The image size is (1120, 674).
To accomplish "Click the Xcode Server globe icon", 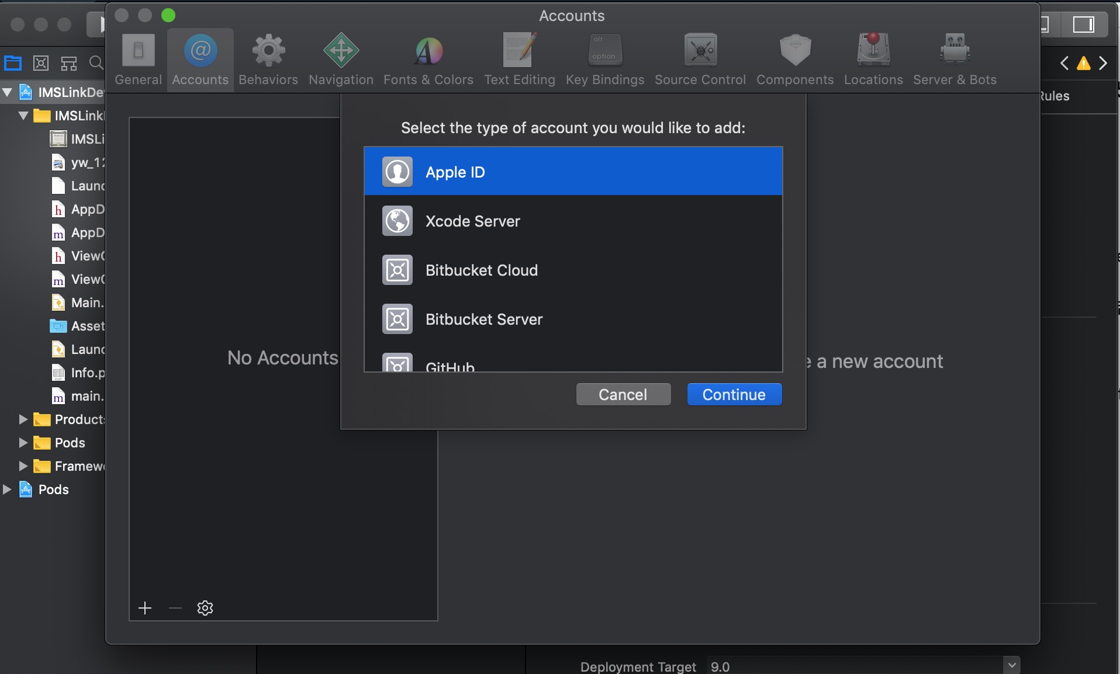I will point(397,221).
